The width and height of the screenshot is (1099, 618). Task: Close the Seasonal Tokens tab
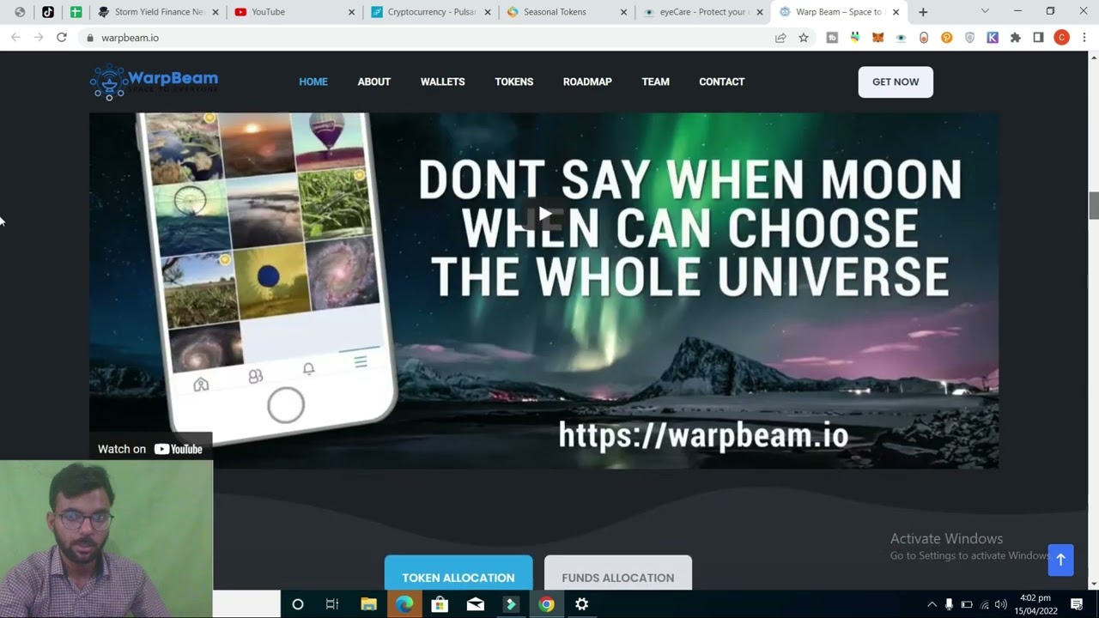pyautogui.click(x=623, y=12)
